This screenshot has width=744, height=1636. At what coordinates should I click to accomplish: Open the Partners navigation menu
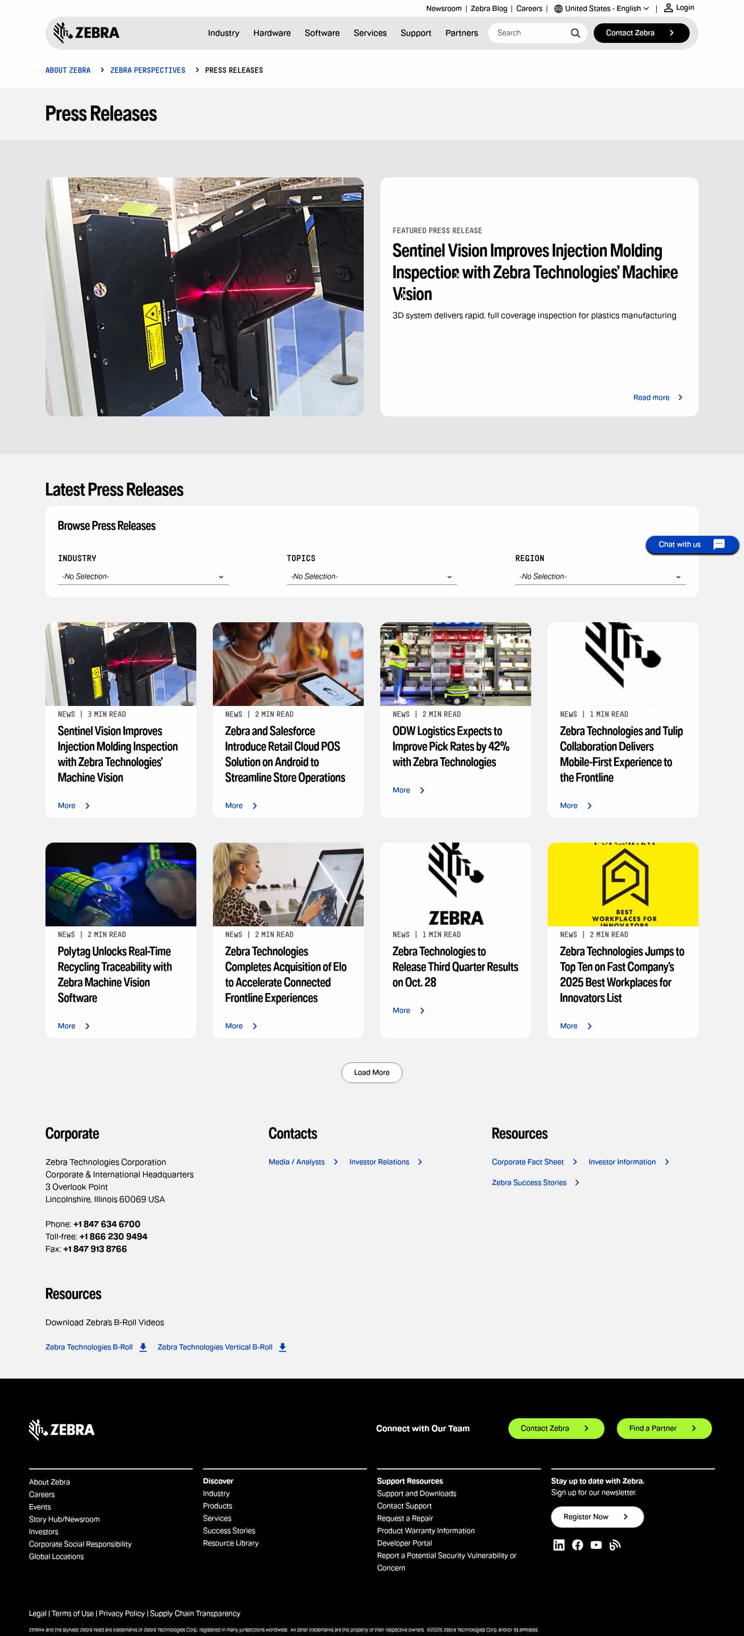click(x=461, y=33)
